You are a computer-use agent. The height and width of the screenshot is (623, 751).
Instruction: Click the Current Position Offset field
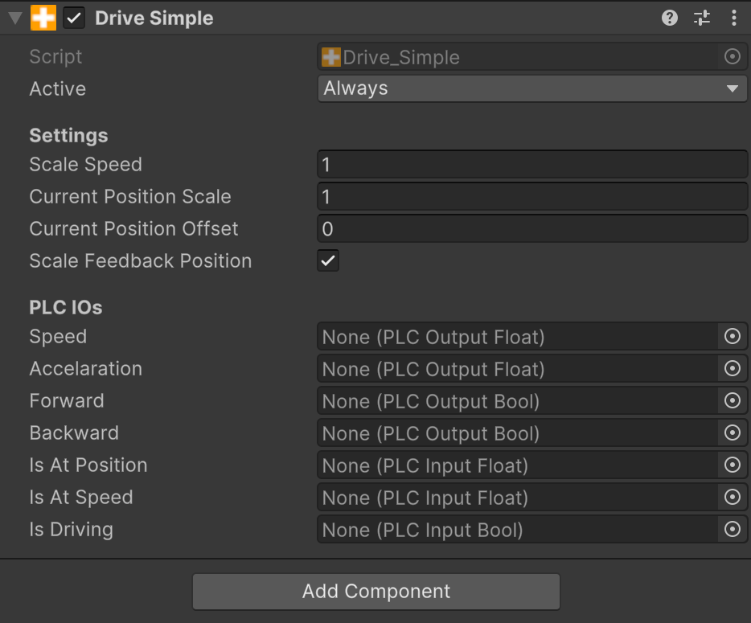point(532,229)
